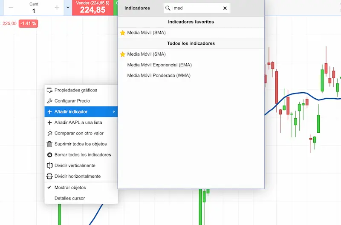
Task: Click the Borrar todos los indicadores X icon
Action: pyautogui.click(x=49, y=155)
